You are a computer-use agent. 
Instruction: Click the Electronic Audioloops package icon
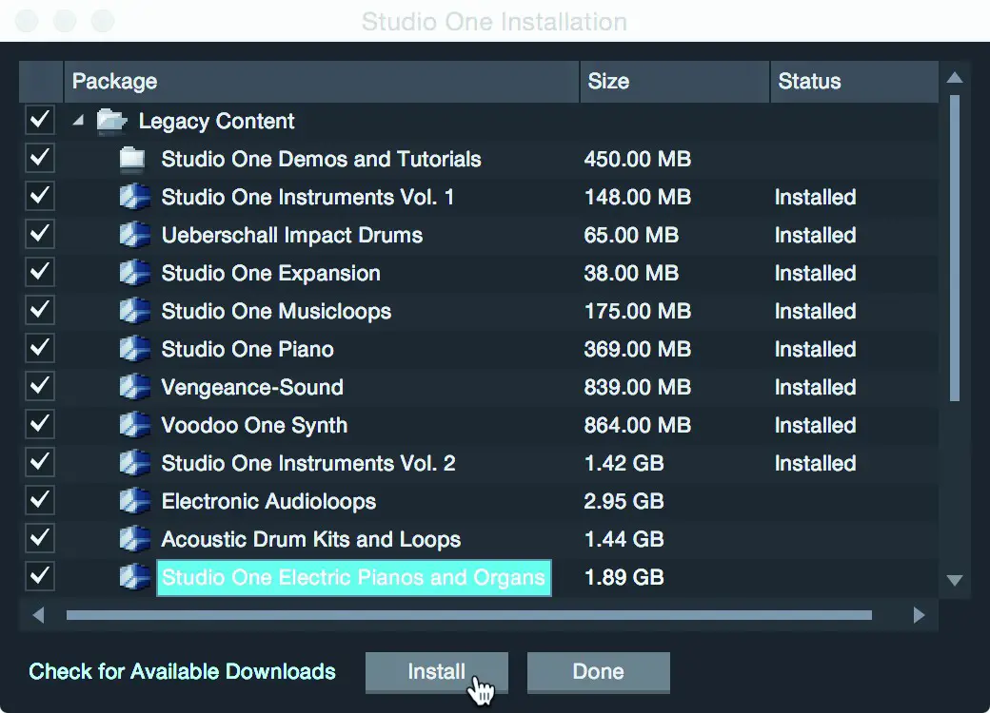tap(134, 501)
